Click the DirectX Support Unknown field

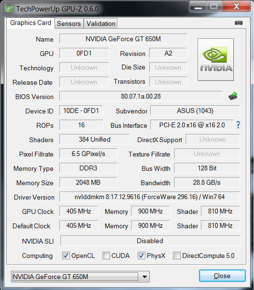(213, 139)
